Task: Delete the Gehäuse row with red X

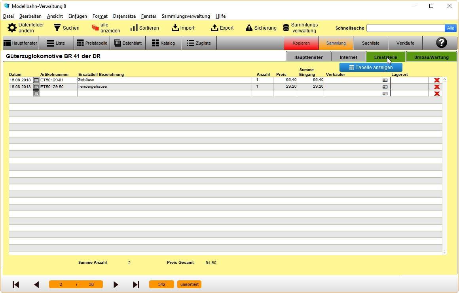Action: pos(437,80)
